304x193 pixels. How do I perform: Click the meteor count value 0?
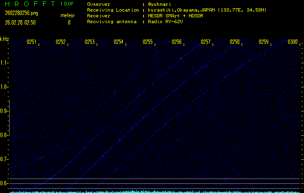point(69,22)
